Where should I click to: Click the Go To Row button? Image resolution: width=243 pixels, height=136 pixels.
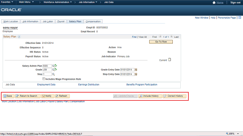click(161, 42)
